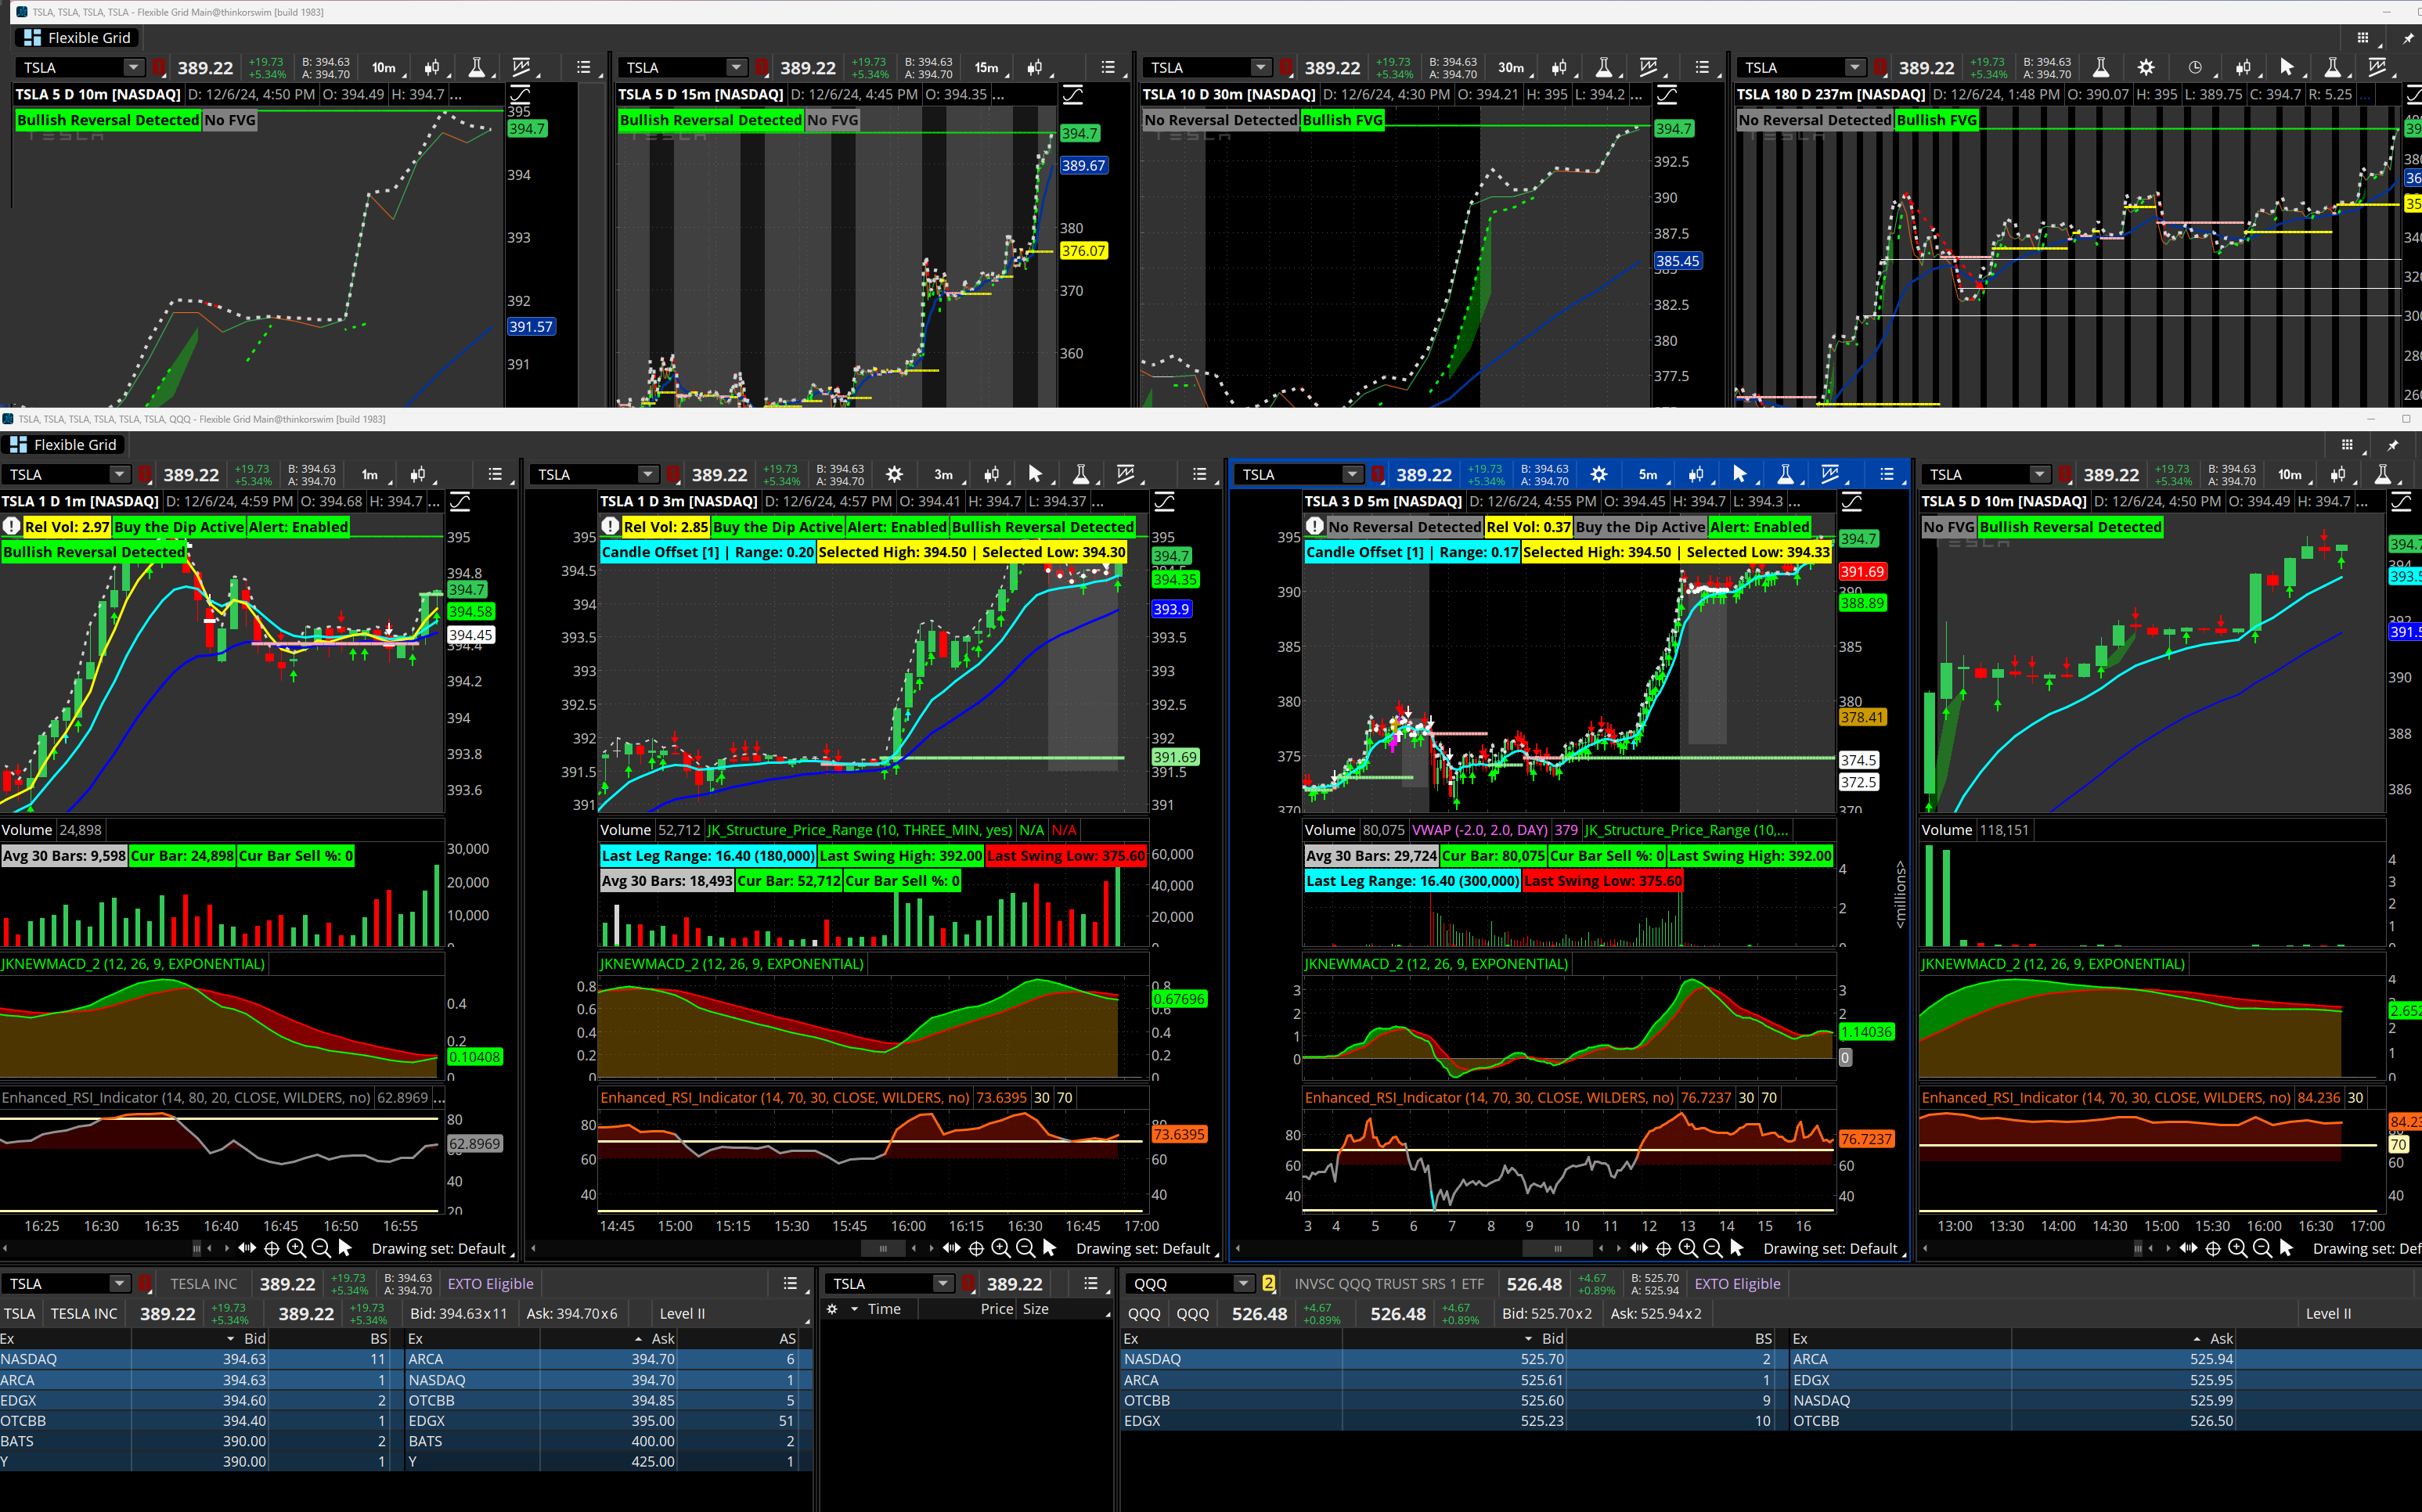Toggle price-axis scale icon on top 15m chart
The image size is (2422, 1512).
pyautogui.click(x=1072, y=95)
